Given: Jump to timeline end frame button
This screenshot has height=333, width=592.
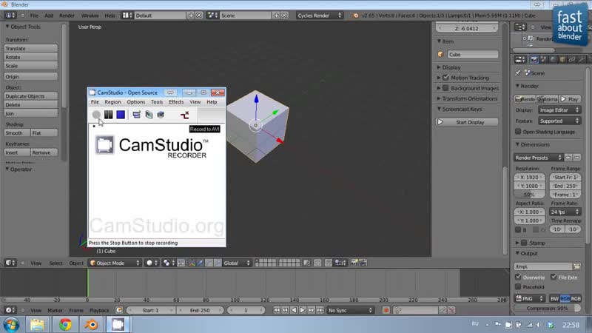Looking at the screenshot, I should [320, 310].
